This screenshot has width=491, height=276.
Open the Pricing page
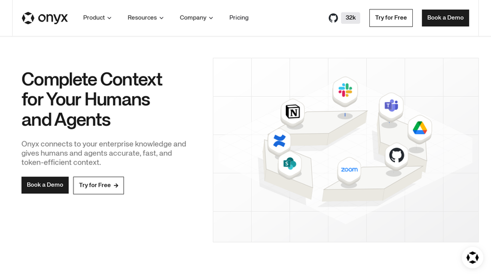point(239,18)
